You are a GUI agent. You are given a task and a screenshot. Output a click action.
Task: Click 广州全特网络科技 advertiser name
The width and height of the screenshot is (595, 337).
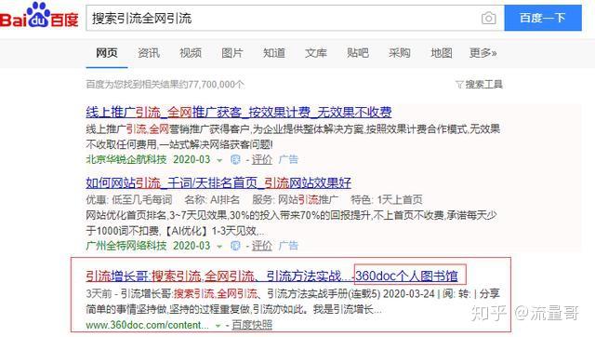click(x=126, y=246)
